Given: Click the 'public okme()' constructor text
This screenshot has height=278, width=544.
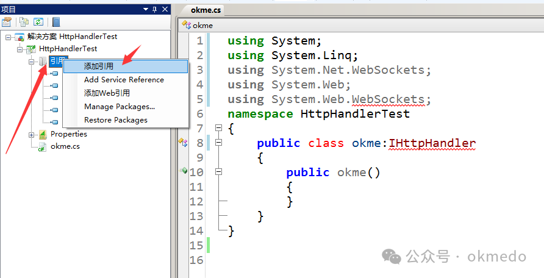Looking at the screenshot, I should tap(333, 173).
